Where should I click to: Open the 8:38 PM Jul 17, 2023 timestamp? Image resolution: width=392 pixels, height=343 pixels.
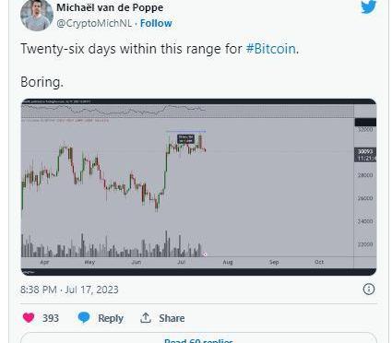[x=69, y=290]
